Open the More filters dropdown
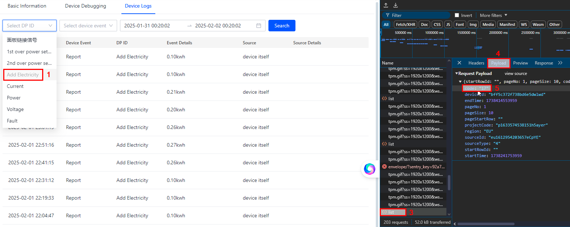The image size is (570, 227). [494, 15]
